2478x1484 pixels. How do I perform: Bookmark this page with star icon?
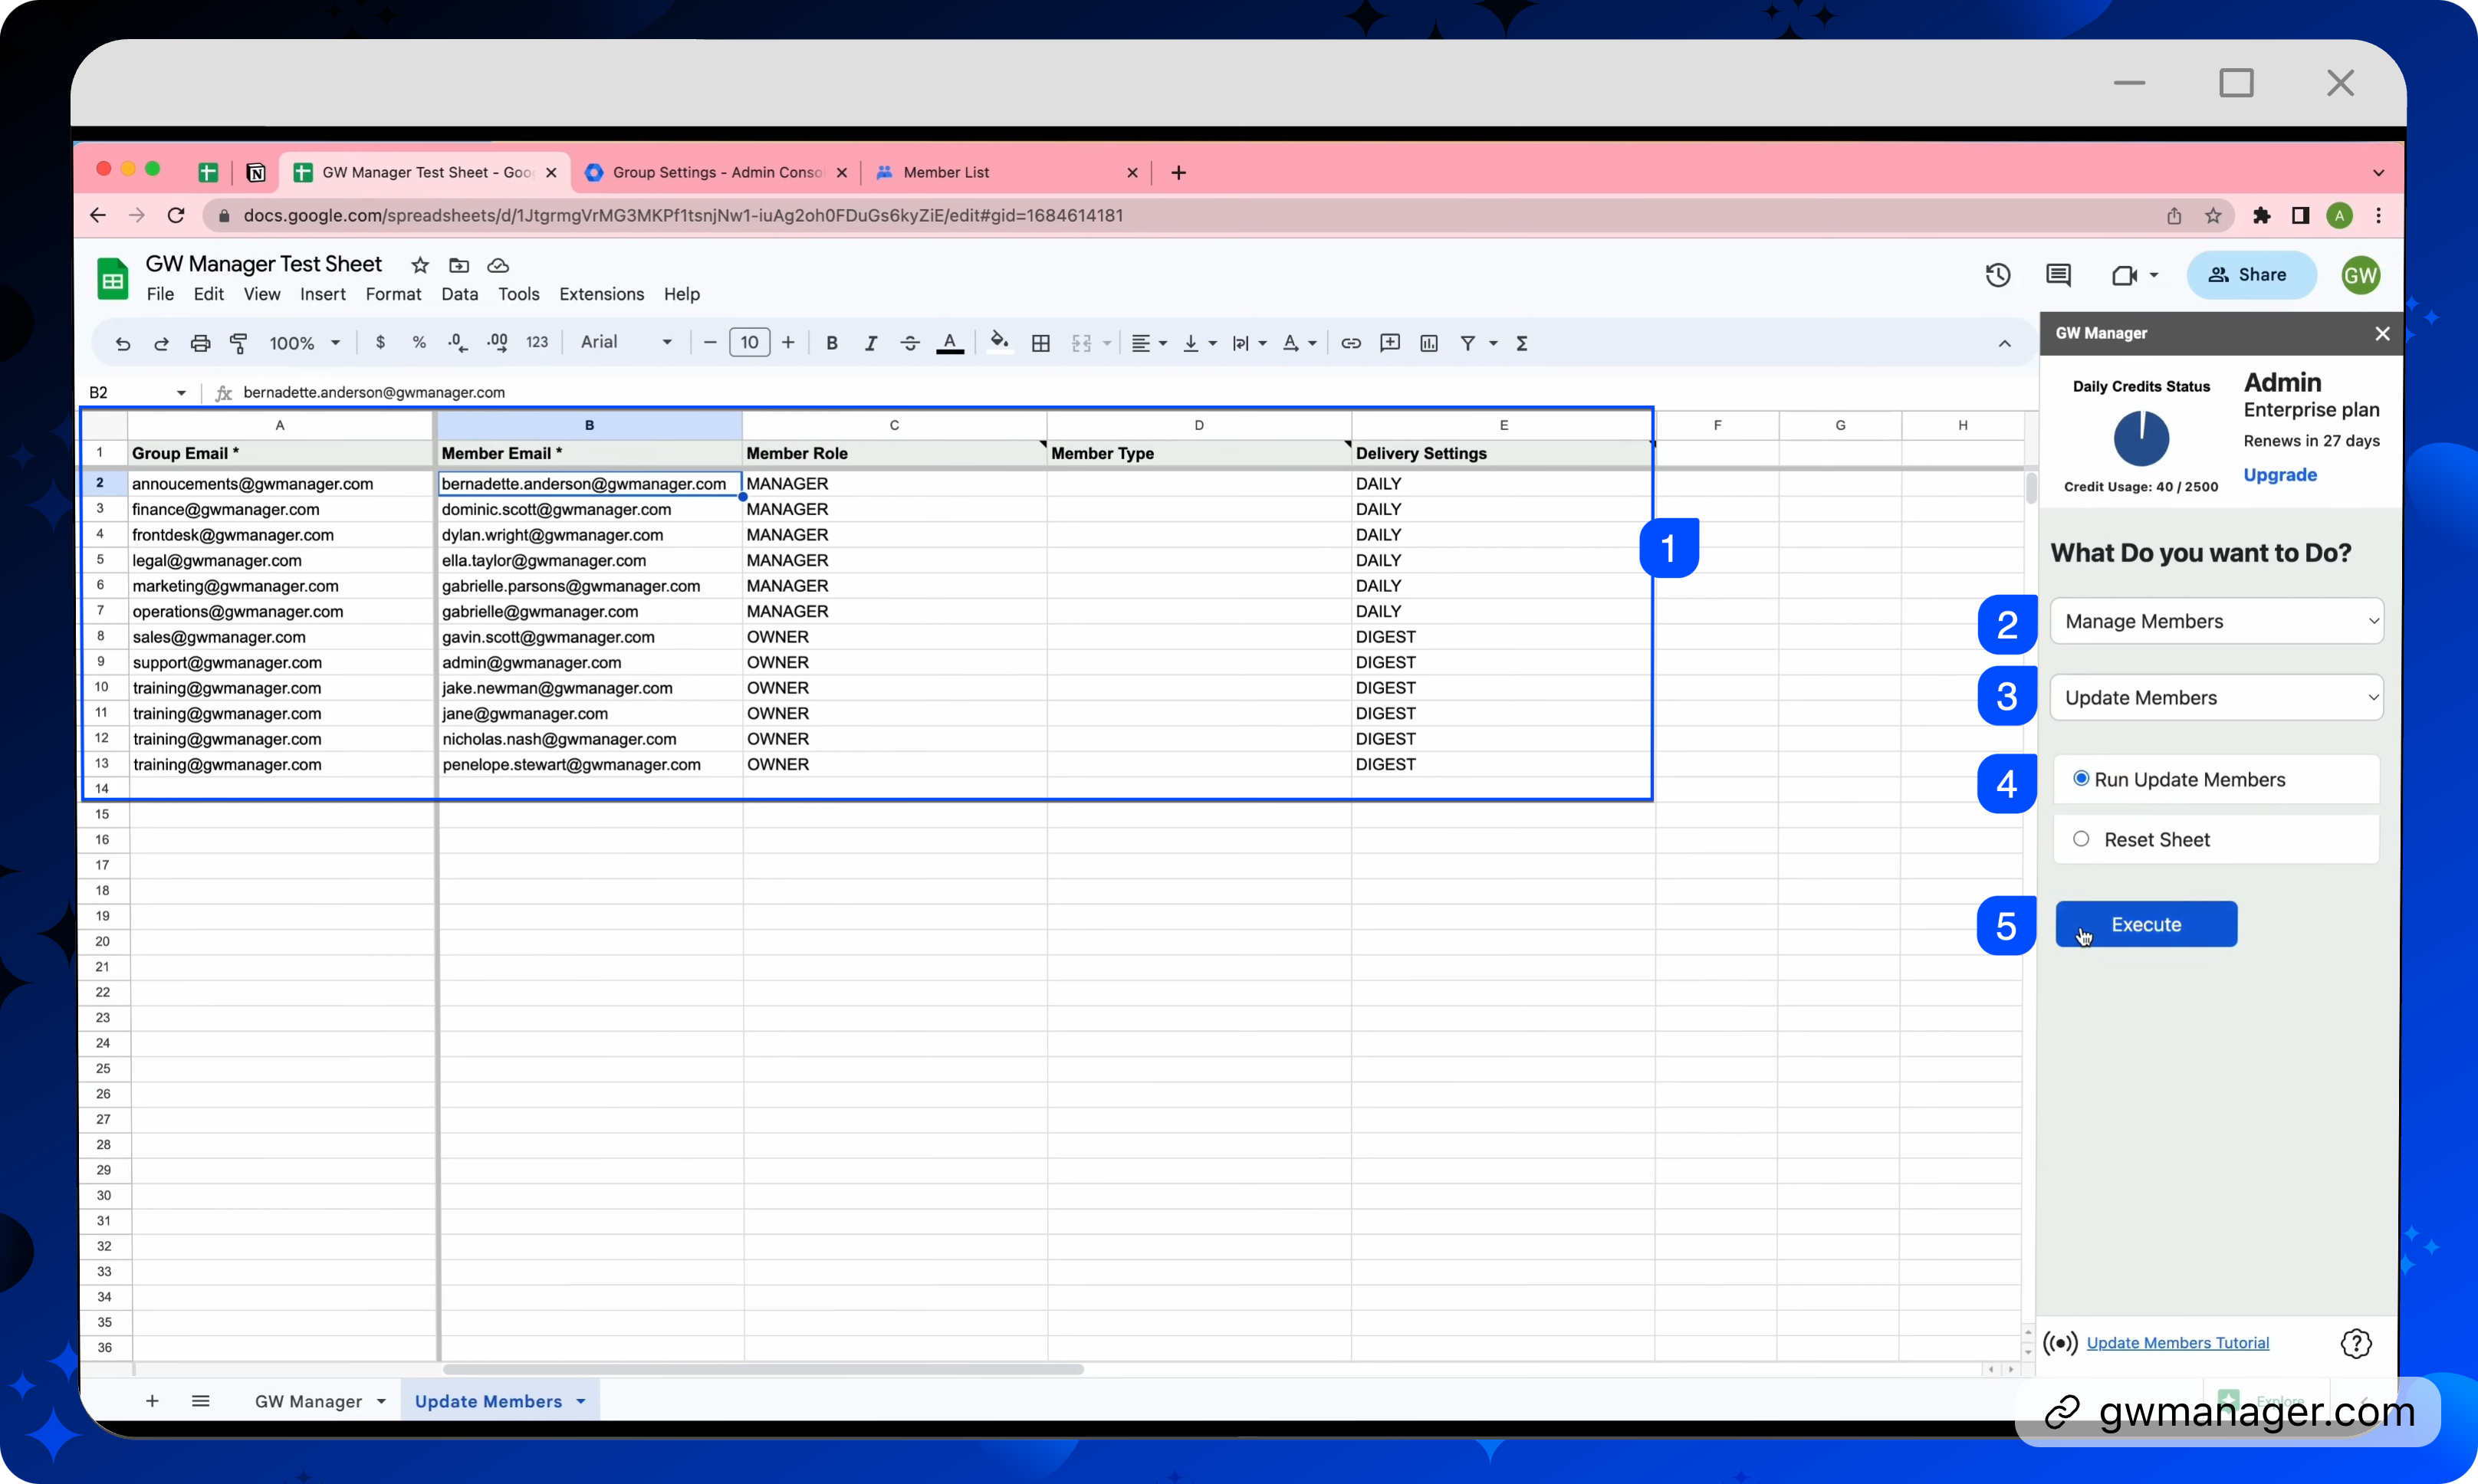[2213, 215]
